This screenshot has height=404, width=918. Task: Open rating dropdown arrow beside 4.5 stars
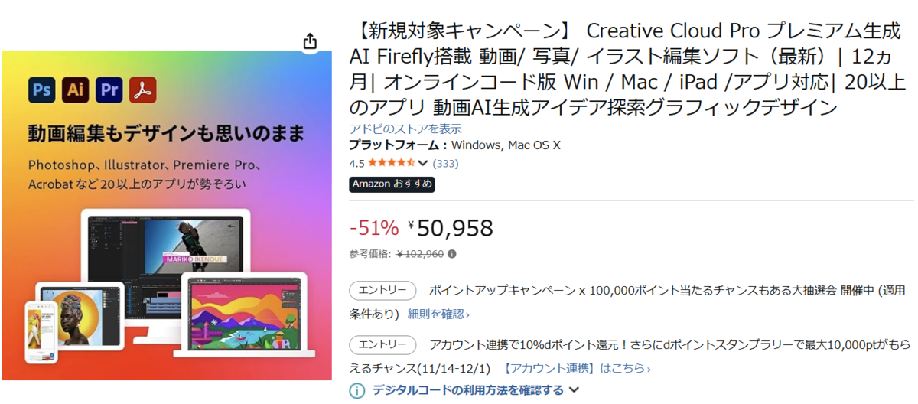point(422,163)
